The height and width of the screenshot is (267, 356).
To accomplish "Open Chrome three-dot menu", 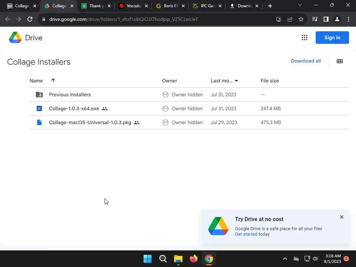I will click(348, 19).
